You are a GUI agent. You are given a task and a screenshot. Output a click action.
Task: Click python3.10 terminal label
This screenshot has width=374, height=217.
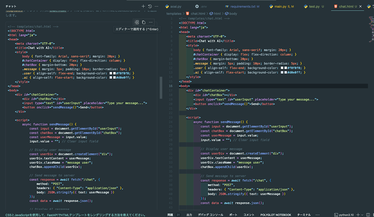pos(347,215)
